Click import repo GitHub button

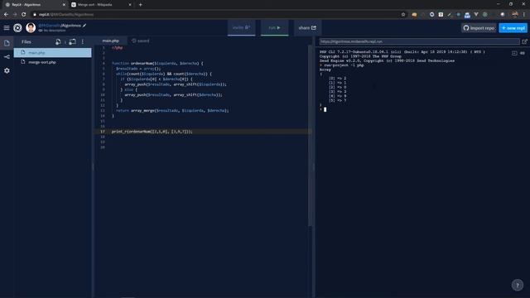(x=479, y=28)
